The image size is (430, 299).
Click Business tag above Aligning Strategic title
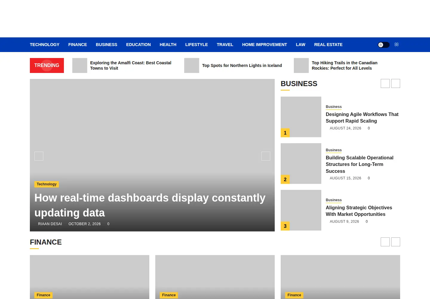(334, 200)
